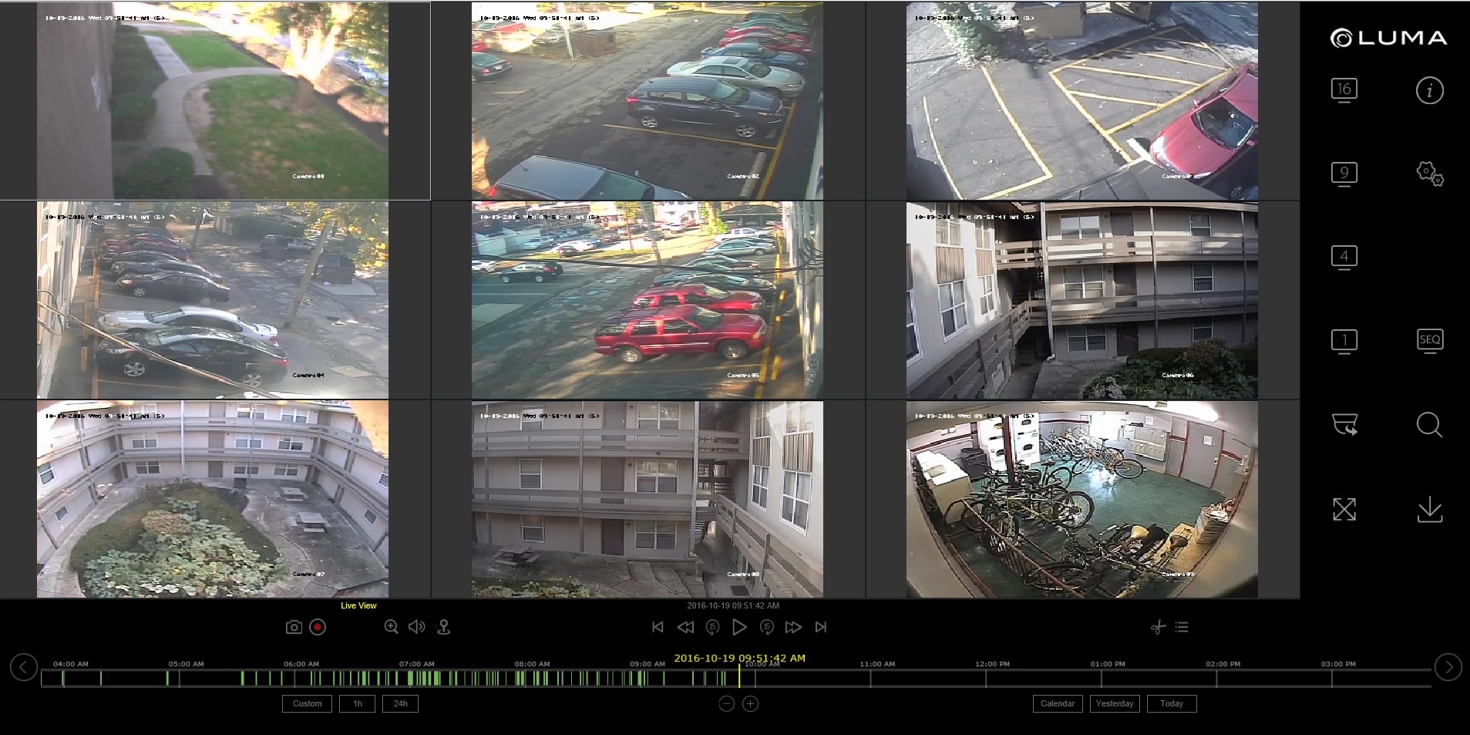Zoom in timeline with plus button
This screenshot has width=1470, height=735.
(x=750, y=703)
